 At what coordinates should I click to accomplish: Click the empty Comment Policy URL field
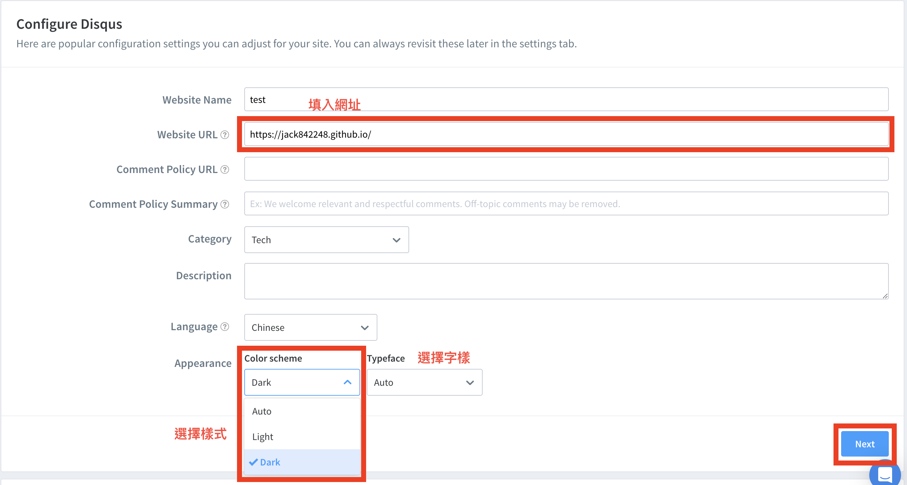coord(566,169)
